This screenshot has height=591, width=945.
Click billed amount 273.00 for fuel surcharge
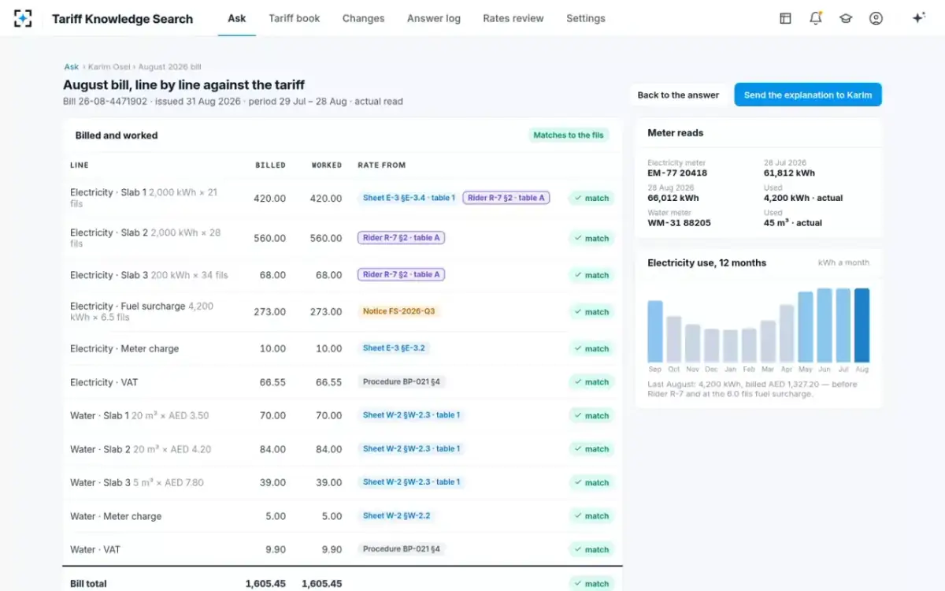[270, 312]
